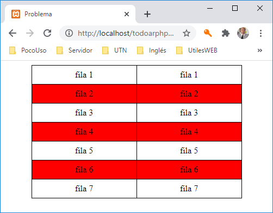Bookmark this page with the star

pyautogui.click(x=187, y=33)
